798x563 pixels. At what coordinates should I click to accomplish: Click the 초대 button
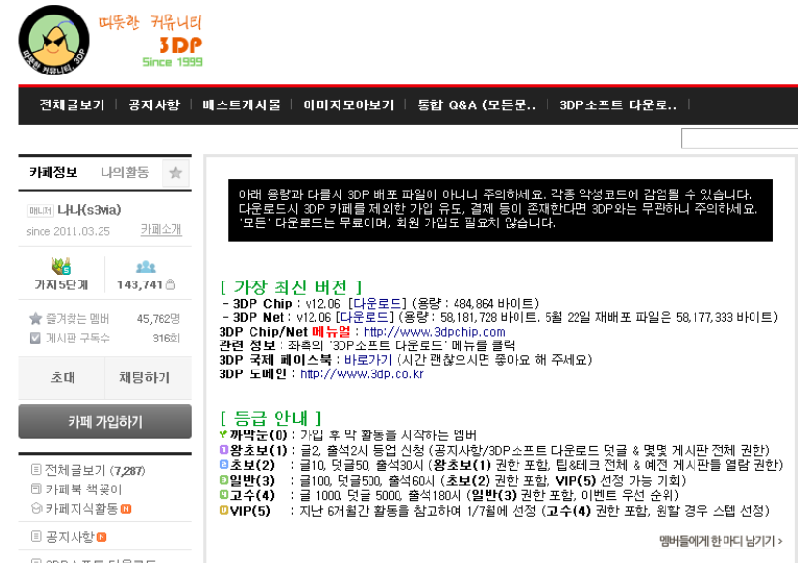[x=62, y=377]
